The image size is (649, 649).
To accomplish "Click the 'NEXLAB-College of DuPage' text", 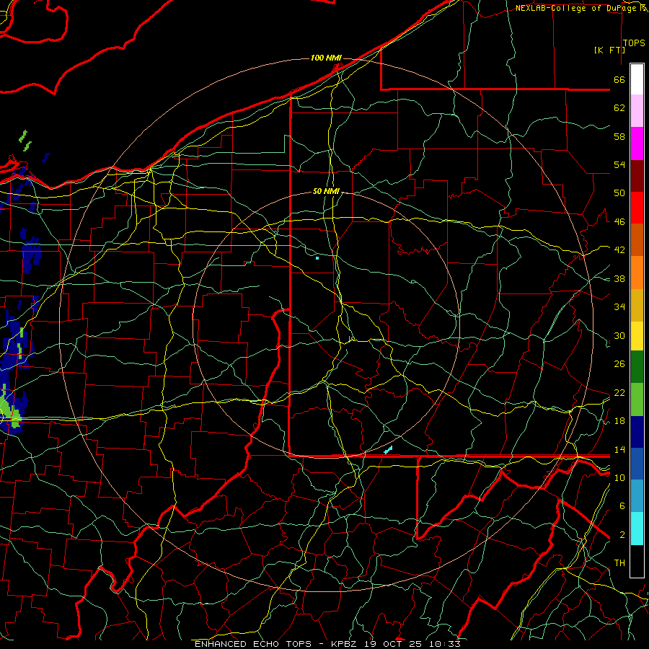I will pyautogui.click(x=575, y=8).
